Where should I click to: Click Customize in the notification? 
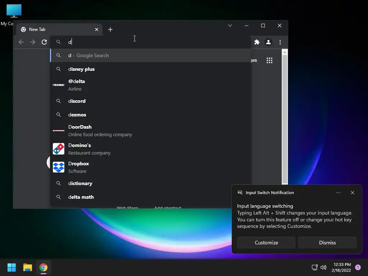[x=266, y=243]
